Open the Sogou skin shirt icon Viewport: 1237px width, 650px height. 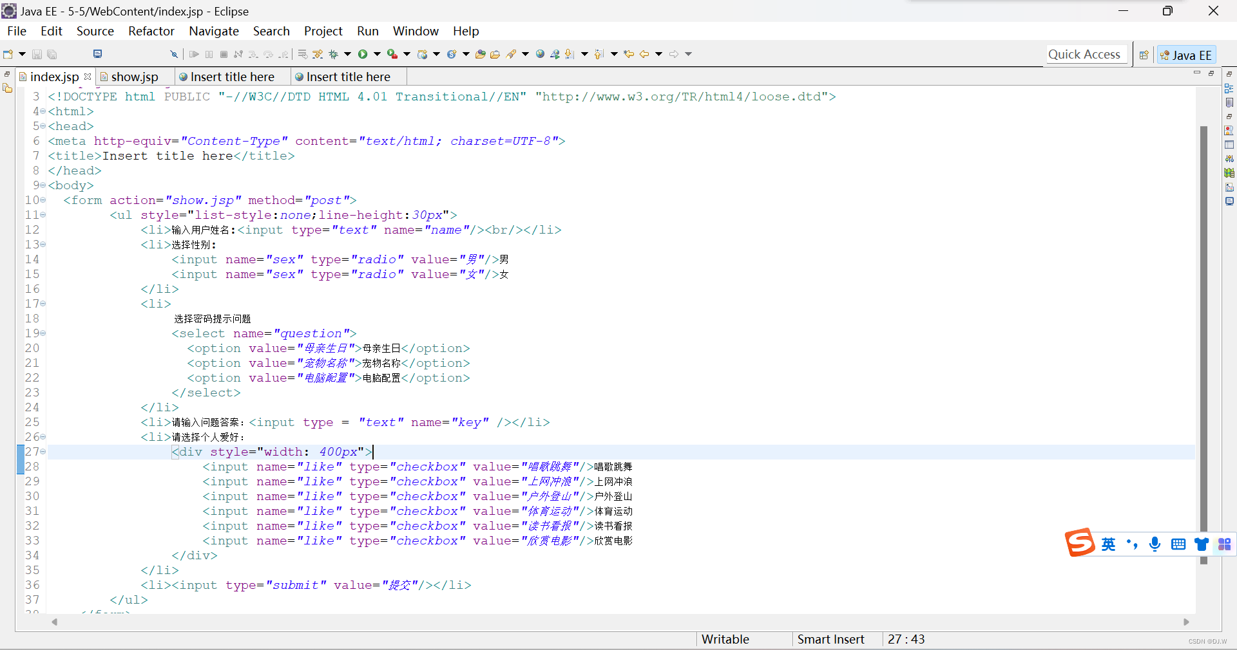(x=1202, y=544)
